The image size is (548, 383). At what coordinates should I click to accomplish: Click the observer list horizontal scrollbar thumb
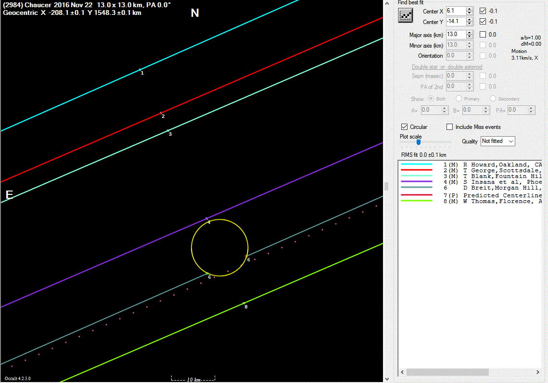pos(447,372)
